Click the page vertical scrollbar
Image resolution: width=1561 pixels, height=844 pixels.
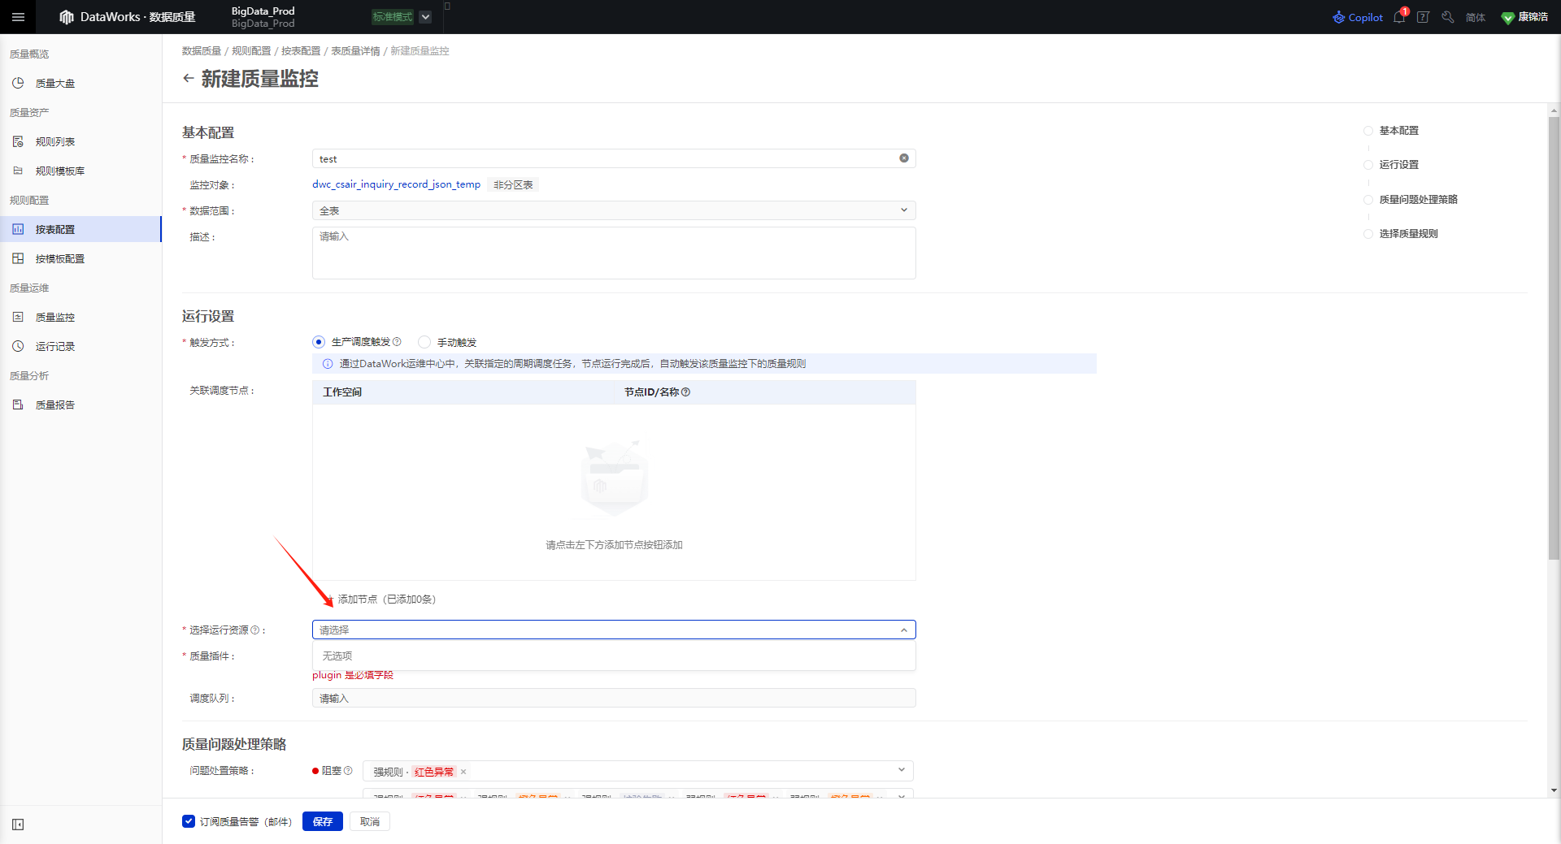(1554, 338)
